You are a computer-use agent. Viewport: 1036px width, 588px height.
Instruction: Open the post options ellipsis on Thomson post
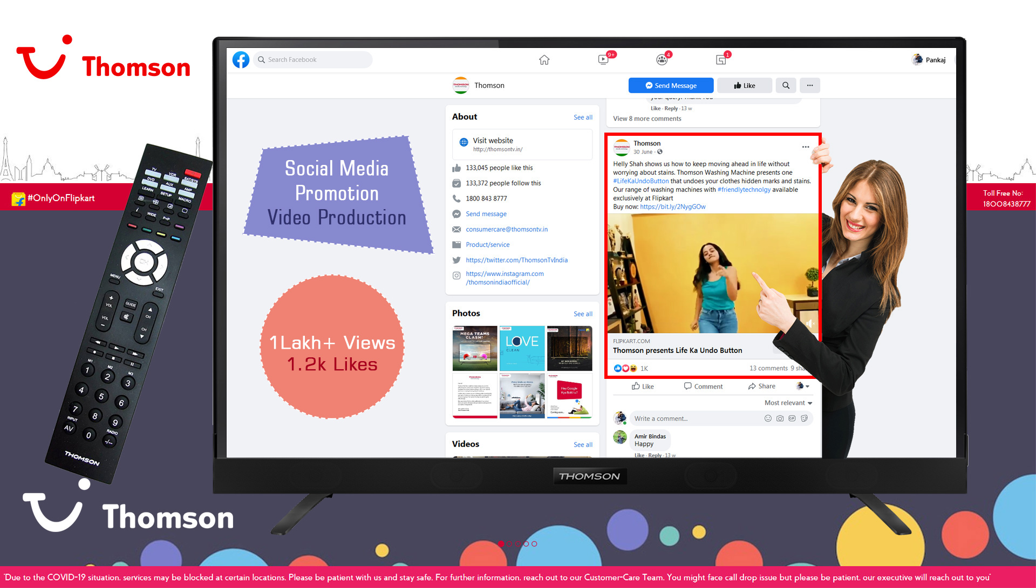(x=805, y=147)
